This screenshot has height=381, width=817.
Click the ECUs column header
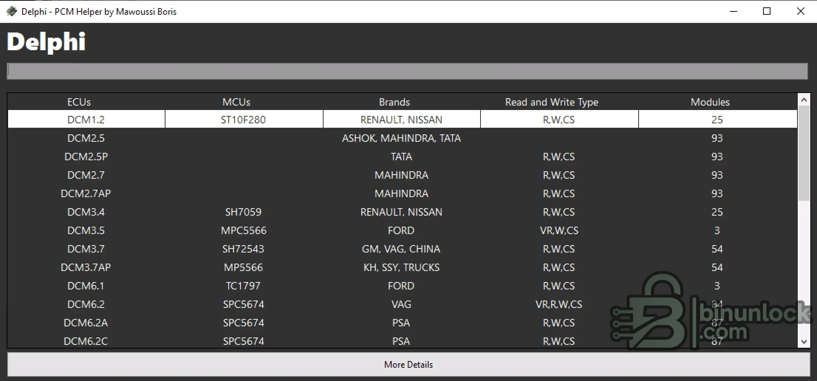pos(79,102)
